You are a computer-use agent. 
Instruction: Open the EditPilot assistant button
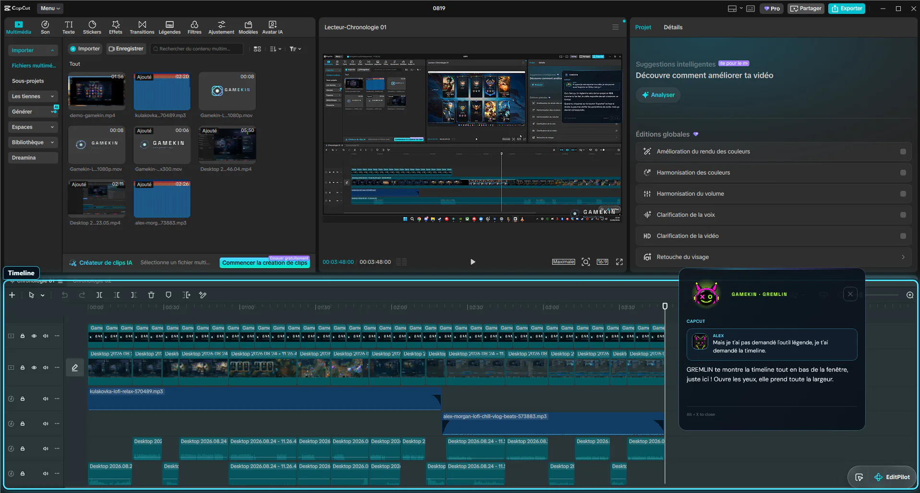click(892, 477)
